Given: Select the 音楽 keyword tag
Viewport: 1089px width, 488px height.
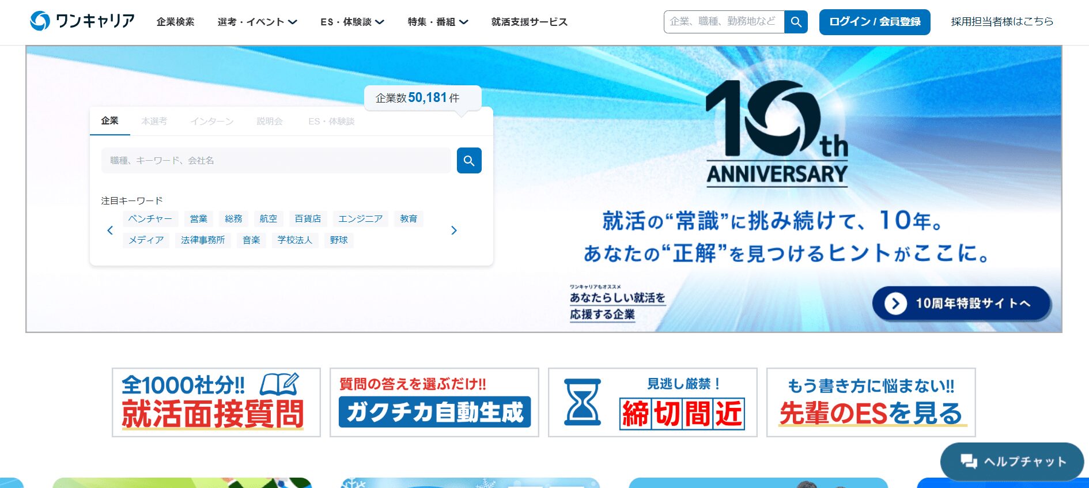Looking at the screenshot, I should click(x=251, y=240).
